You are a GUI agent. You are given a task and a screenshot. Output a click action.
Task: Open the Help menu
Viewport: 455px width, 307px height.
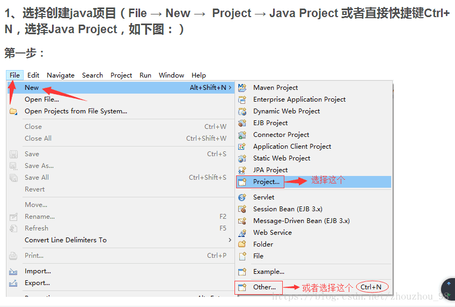tap(199, 75)
